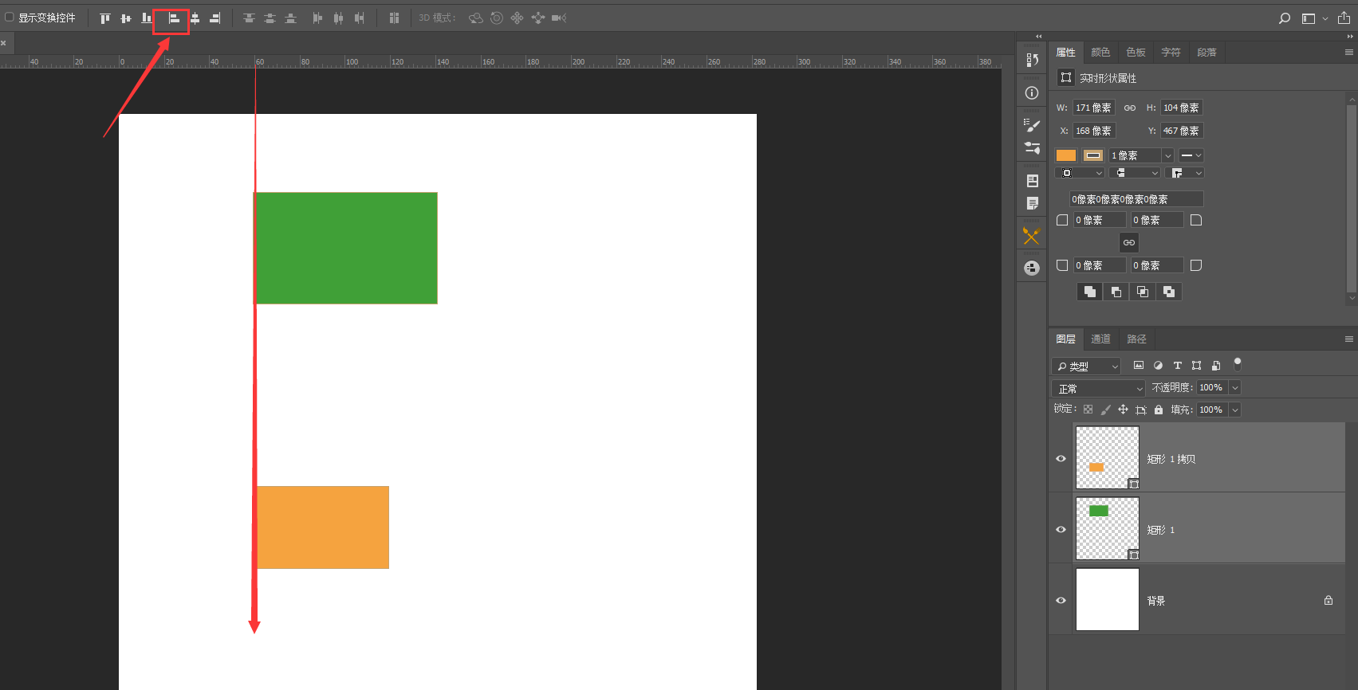This screenshot has height=690, width=1358.
Task: Click the align vertical centers icon
Action: [x=126, y=18]
